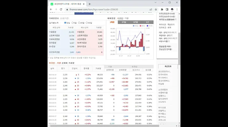228x127 pixels.
Task: Click the browser forward arrow
Action: coord(56,9)
